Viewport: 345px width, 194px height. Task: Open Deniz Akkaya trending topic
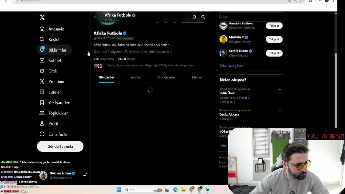229,115
